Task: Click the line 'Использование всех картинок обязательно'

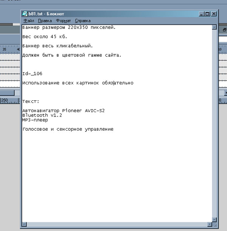Action: coord(78,83)
